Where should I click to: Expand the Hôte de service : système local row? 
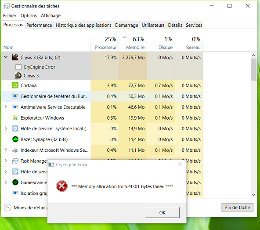pyautogui.click(x=6, y=128)
